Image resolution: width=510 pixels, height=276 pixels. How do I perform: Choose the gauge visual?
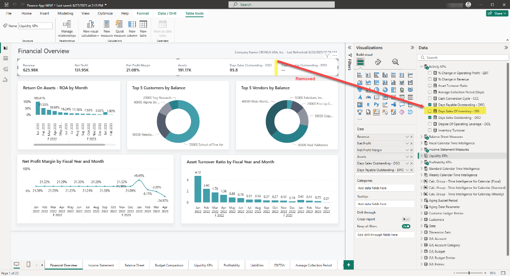[x=368, y=97]
